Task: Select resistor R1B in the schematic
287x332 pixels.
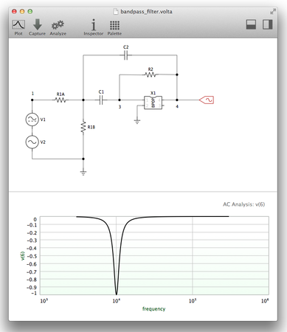Action: pyautogui.click(x=83, y=127)
